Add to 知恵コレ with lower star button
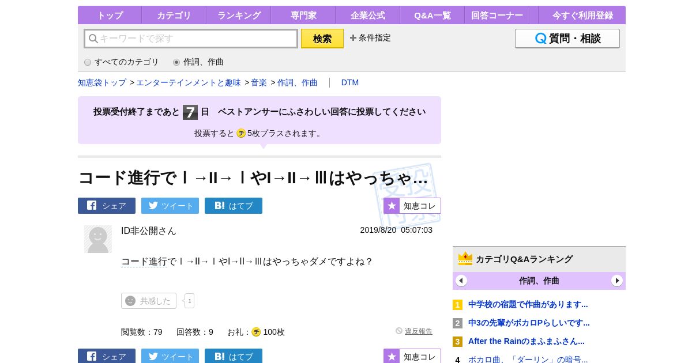The width and height of the screenshot is (692, 363). coord(412,356)
